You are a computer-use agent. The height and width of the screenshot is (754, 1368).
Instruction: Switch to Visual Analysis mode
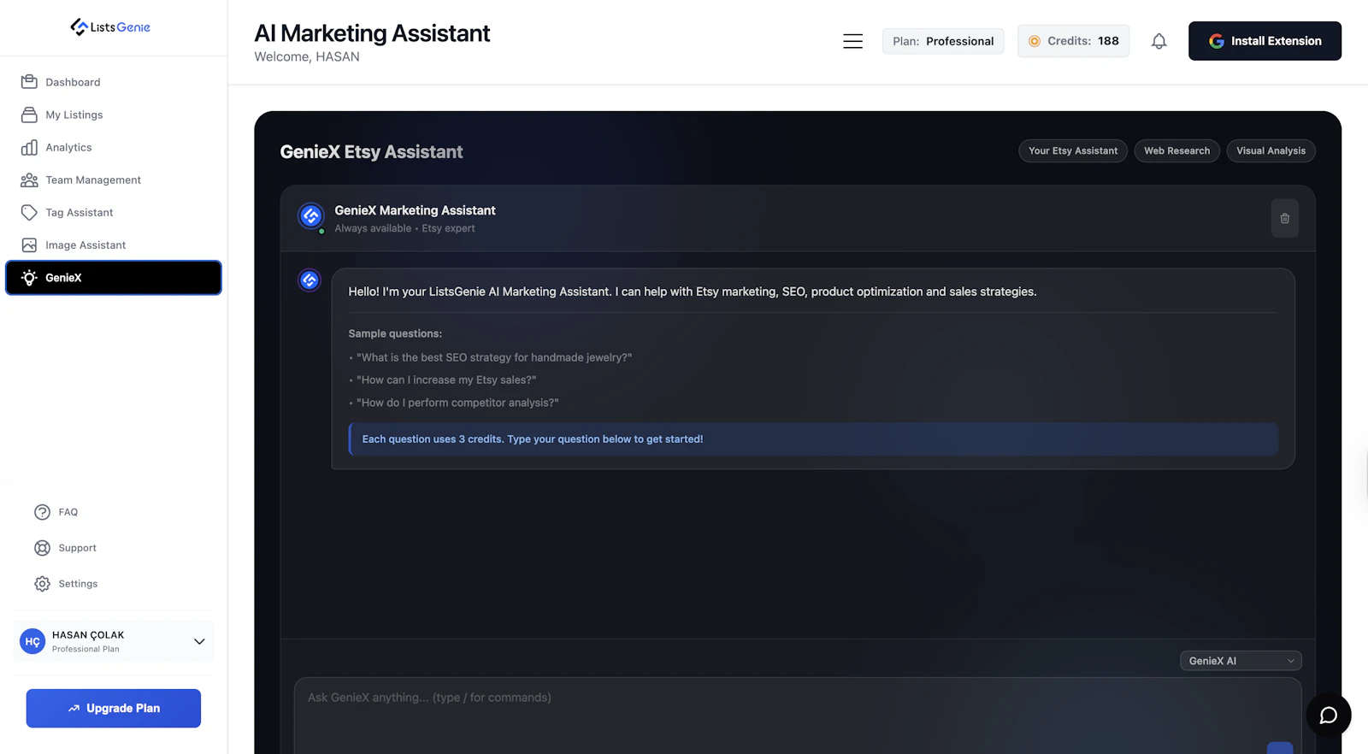[x=1271, y=150]
